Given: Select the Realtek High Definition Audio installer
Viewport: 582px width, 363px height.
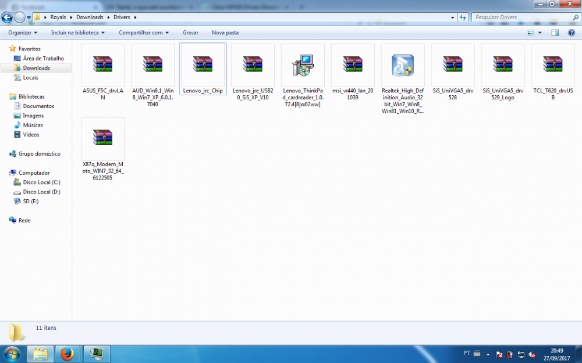Looking at the screenshot, I should click(x=403, y=64).
